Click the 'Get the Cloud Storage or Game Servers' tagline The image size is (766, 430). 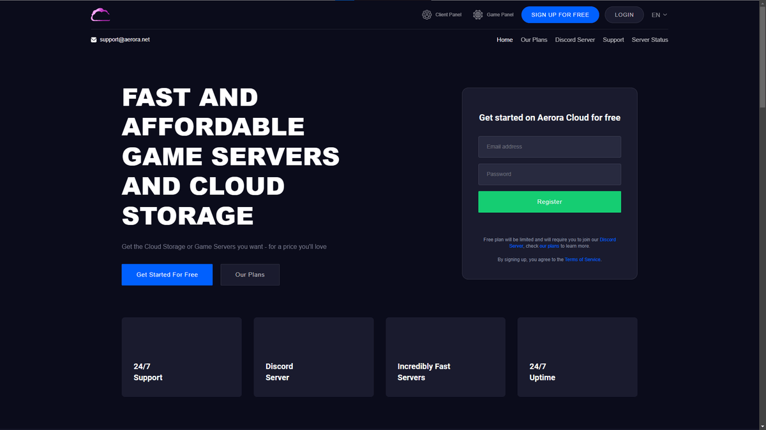pos(224,247)
